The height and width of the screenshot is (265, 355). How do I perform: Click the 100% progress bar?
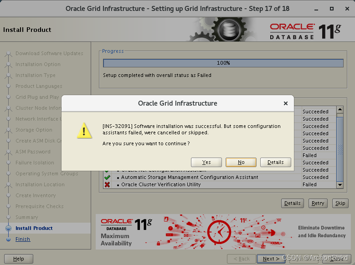click(223, 63)
